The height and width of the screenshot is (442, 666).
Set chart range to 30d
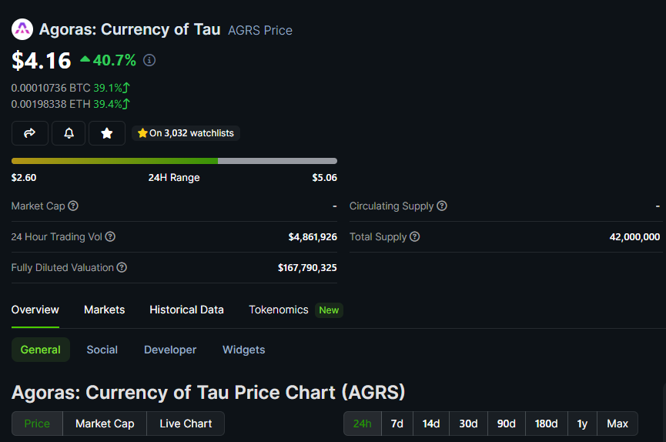(x=468, y=424)
